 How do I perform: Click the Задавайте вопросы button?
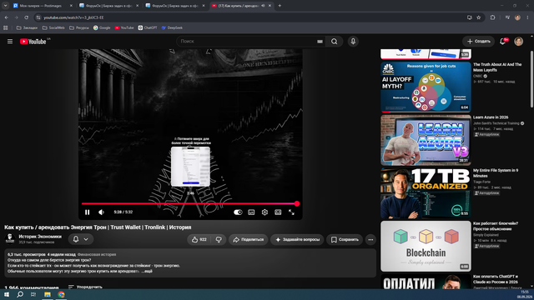coord(297,239)
